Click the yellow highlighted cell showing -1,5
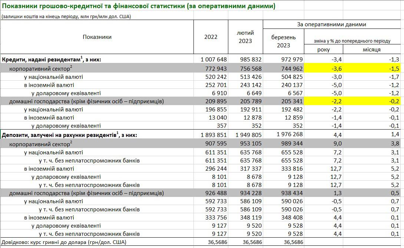 [x=372, y=68]
